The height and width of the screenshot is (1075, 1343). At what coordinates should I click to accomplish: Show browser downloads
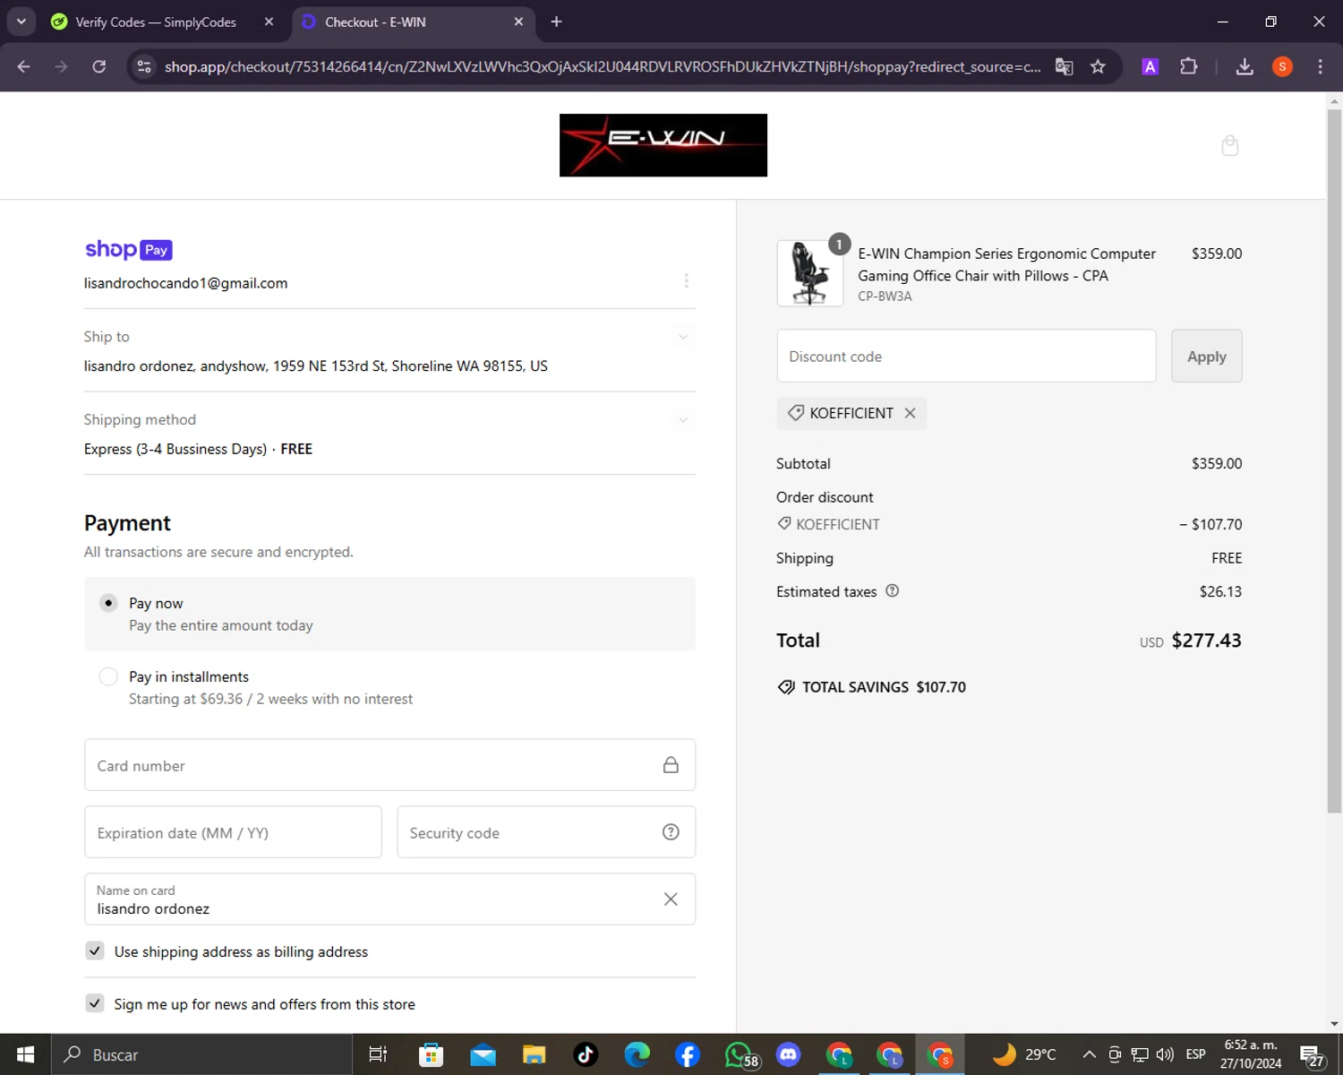point(1245,66)
